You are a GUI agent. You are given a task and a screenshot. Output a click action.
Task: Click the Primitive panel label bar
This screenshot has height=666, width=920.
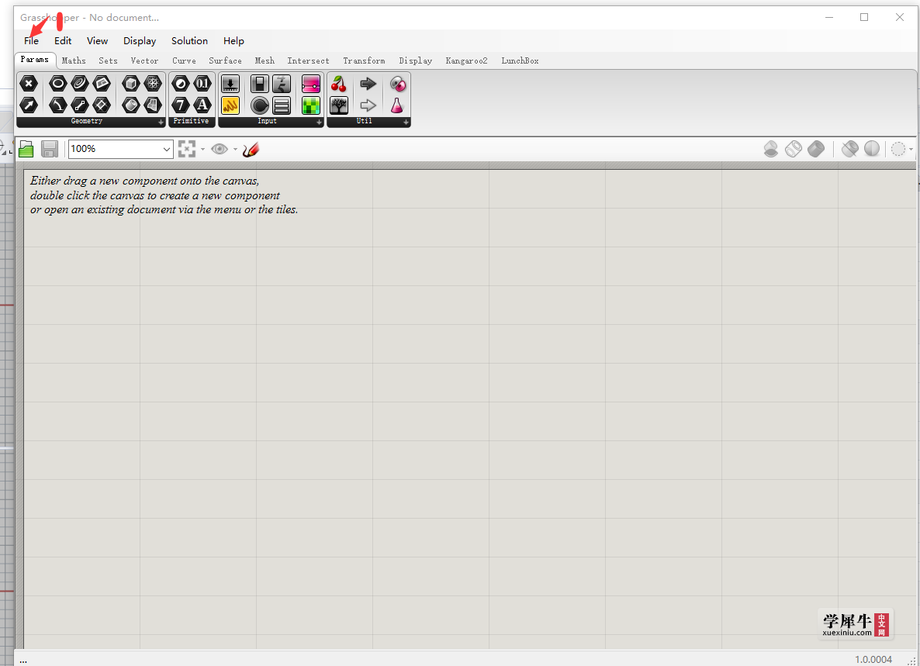[x=192, y=122]
